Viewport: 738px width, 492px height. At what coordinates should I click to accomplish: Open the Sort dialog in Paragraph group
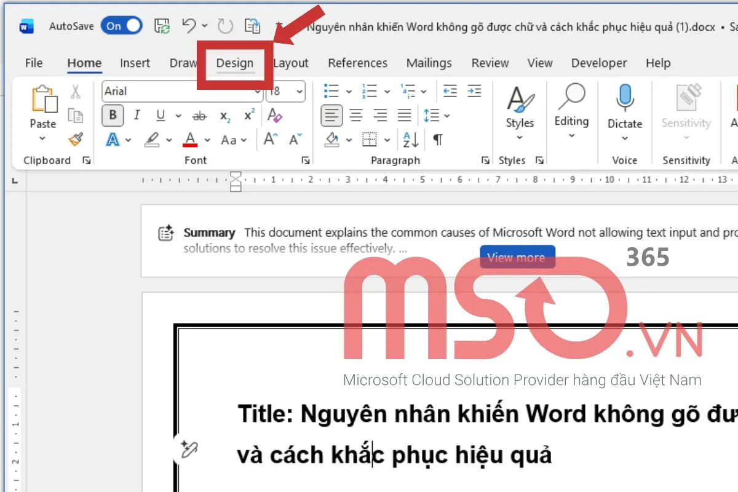[410, 140]
